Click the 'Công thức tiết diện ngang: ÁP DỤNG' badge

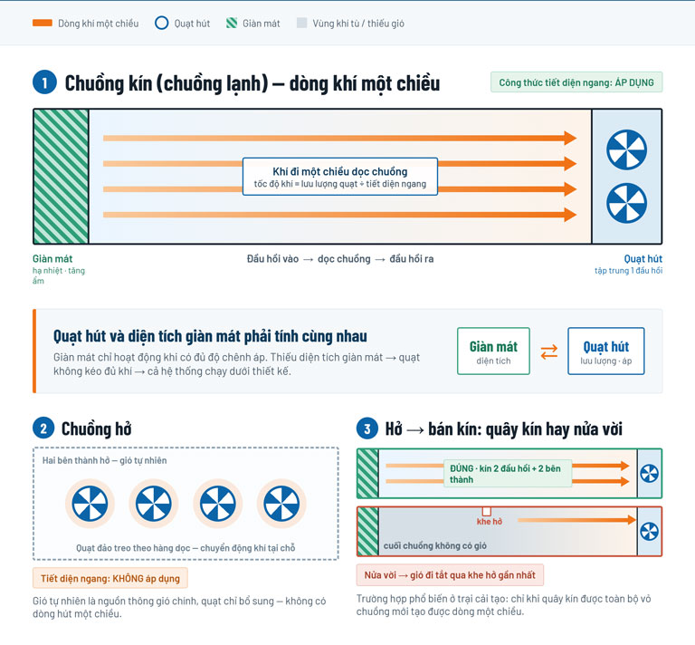tap(576, 82)
